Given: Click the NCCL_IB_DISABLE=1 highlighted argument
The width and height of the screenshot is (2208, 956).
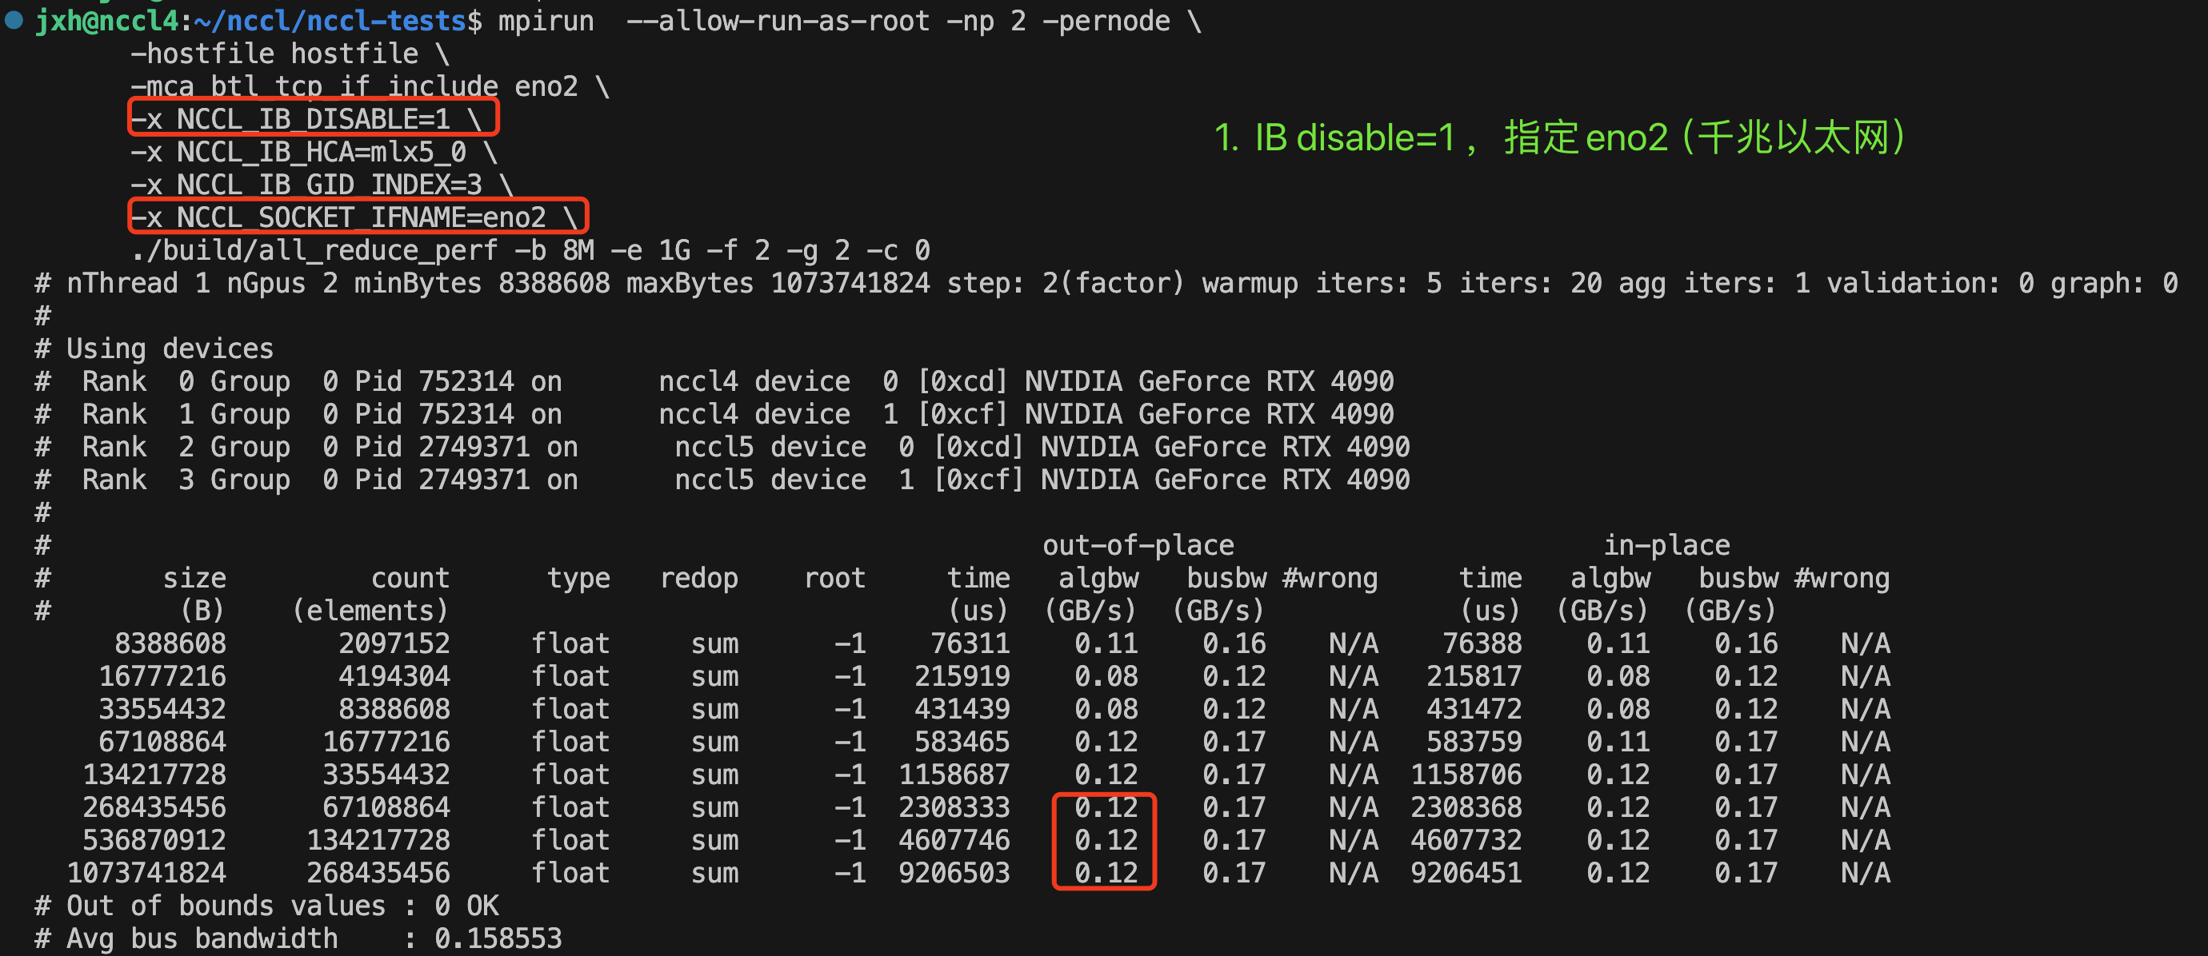Looking at the screenshot, I should point(313,119).
